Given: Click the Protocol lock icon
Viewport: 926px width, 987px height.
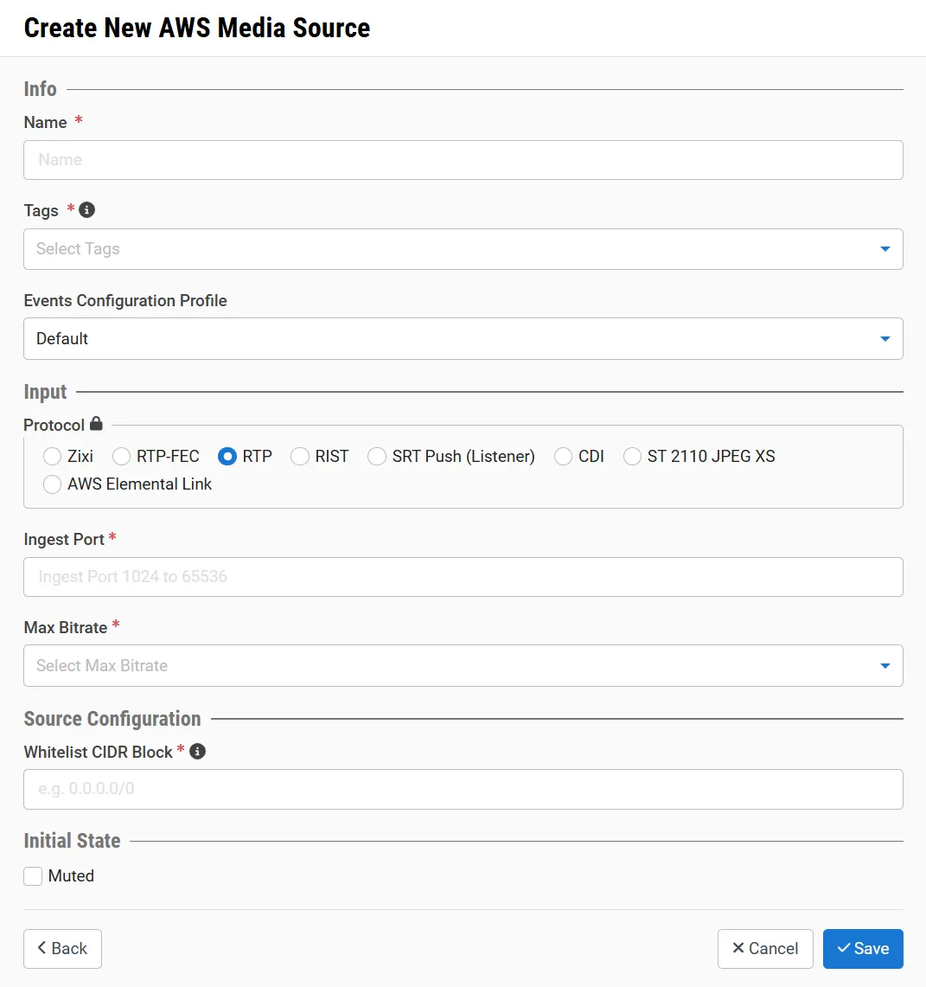Looking at the screenshot, I should pos(96,424).
